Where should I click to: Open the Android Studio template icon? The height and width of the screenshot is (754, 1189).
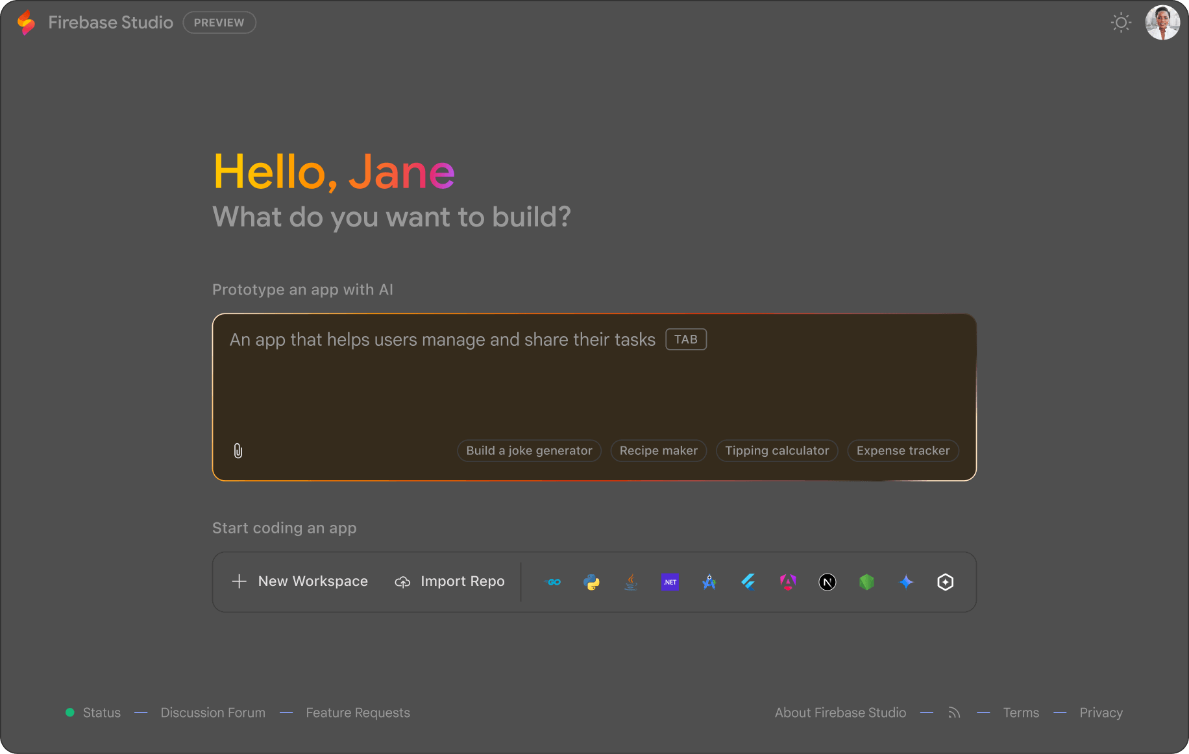click(709, 582)
